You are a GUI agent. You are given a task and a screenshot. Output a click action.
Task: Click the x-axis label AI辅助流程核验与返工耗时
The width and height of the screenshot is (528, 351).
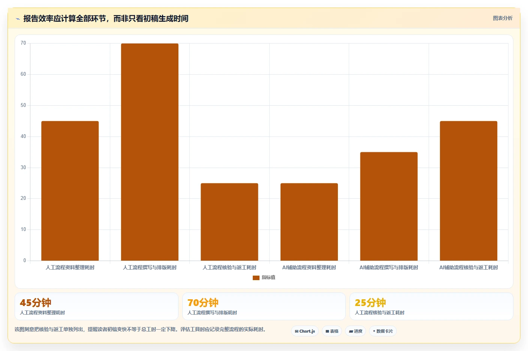[x=468, y=267]
